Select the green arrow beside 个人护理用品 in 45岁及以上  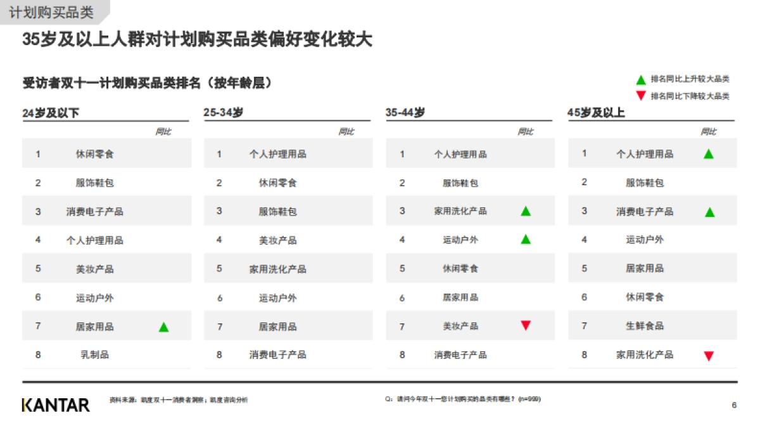(708, 153)
